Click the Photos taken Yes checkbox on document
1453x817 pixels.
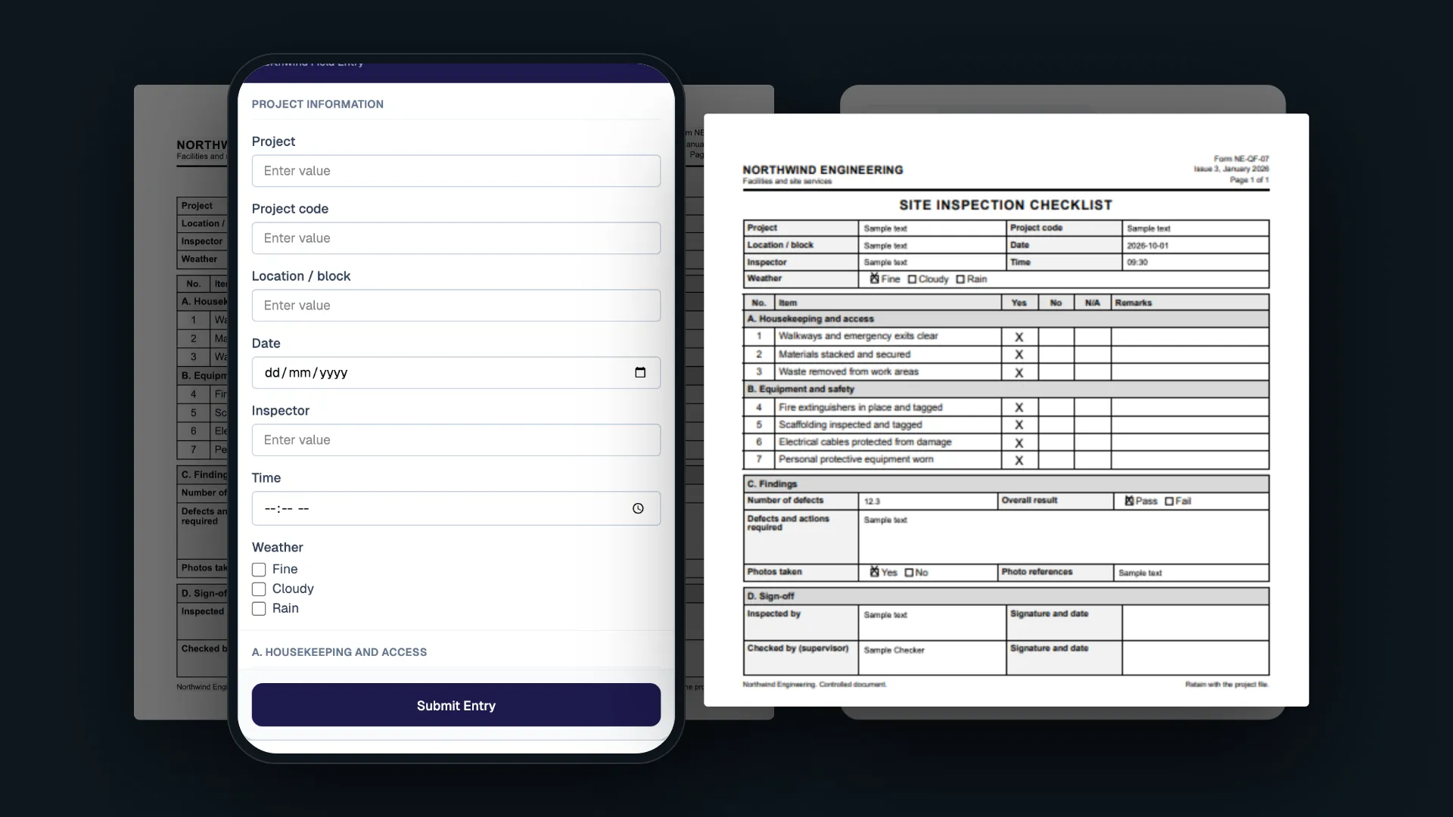pyautogui.click(x=874, y=572)
